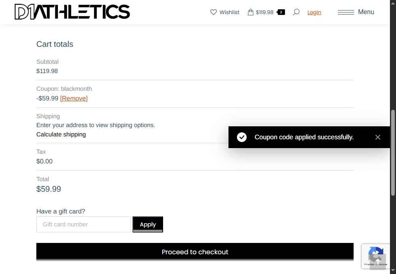Click the reCAPTCHA badge

pos(375,256)
